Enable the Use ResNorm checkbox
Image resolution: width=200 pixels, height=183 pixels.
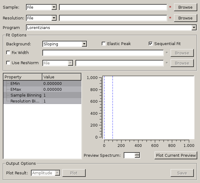pos(8,63)
